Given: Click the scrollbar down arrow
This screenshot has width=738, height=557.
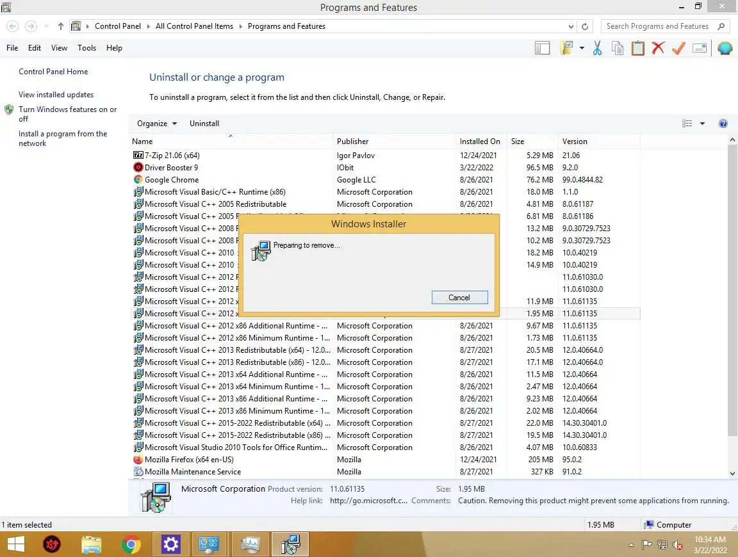Looking at the screenshot, I should pos(732,473).
